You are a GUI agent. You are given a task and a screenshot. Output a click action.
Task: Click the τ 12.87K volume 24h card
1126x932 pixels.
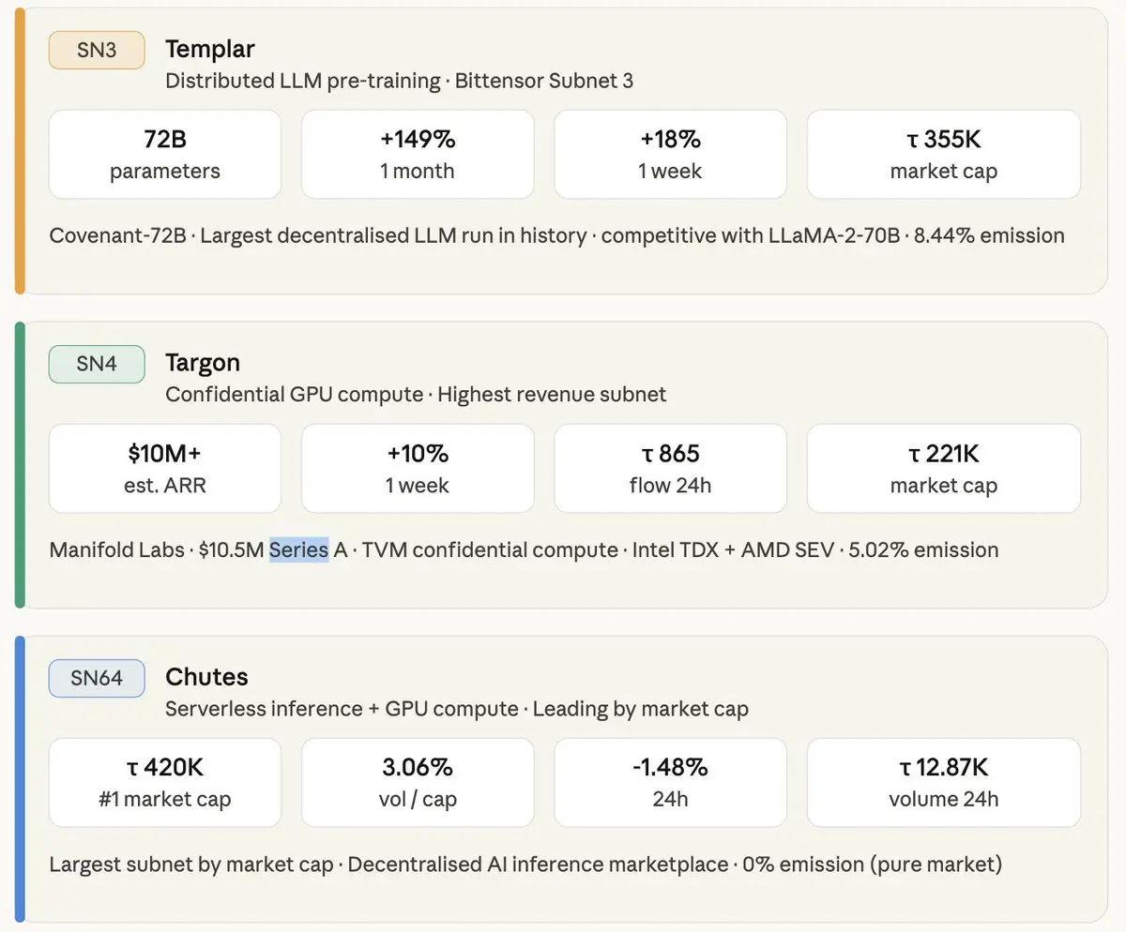(943, 783)
